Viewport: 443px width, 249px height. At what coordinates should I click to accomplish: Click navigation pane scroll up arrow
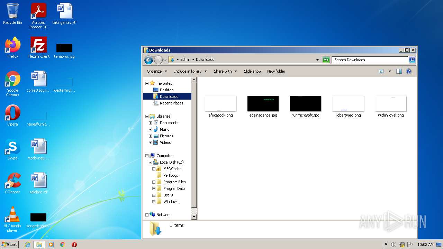pos(194,80)
